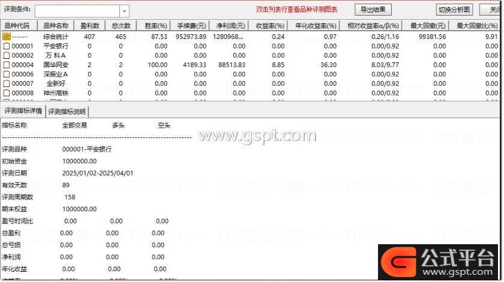The image size is (504, 282).
Task: Click the 年化收益 label
Action: [x=14, y=269]
